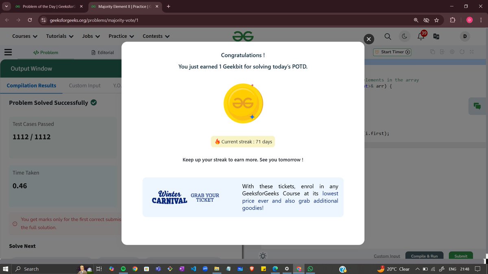The width and height of the screenshot is (488, 274).
Task: View site information icon left of URL
Action: click(44, 20)
